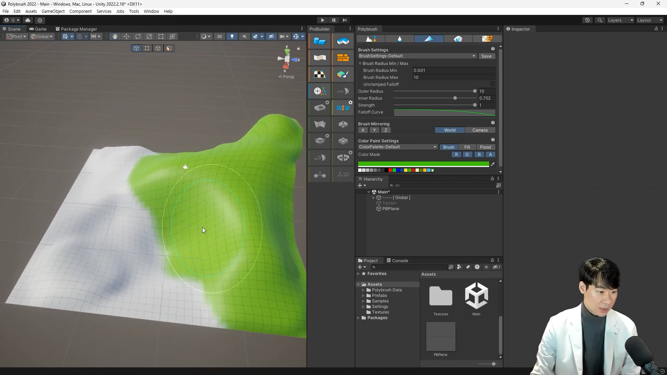Switch to Polybrush prefab scatter mode
The width and height of the screenshot is (667, 375).
(x=458, y=39)
